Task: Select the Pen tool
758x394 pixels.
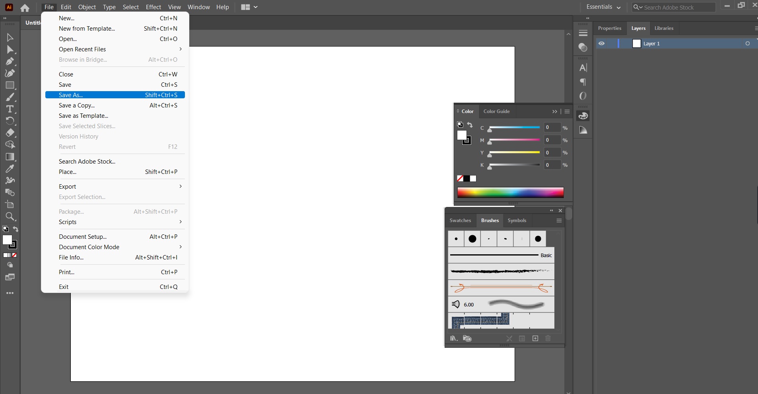Action: click(10, 61)
